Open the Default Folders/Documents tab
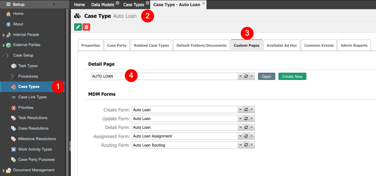The height and width of the screenshot is (176, 376). (201, 45)
